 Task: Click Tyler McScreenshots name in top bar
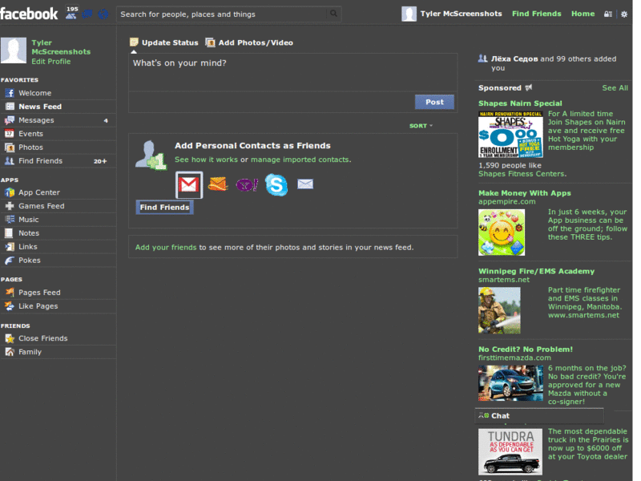[x=461, y=14]
